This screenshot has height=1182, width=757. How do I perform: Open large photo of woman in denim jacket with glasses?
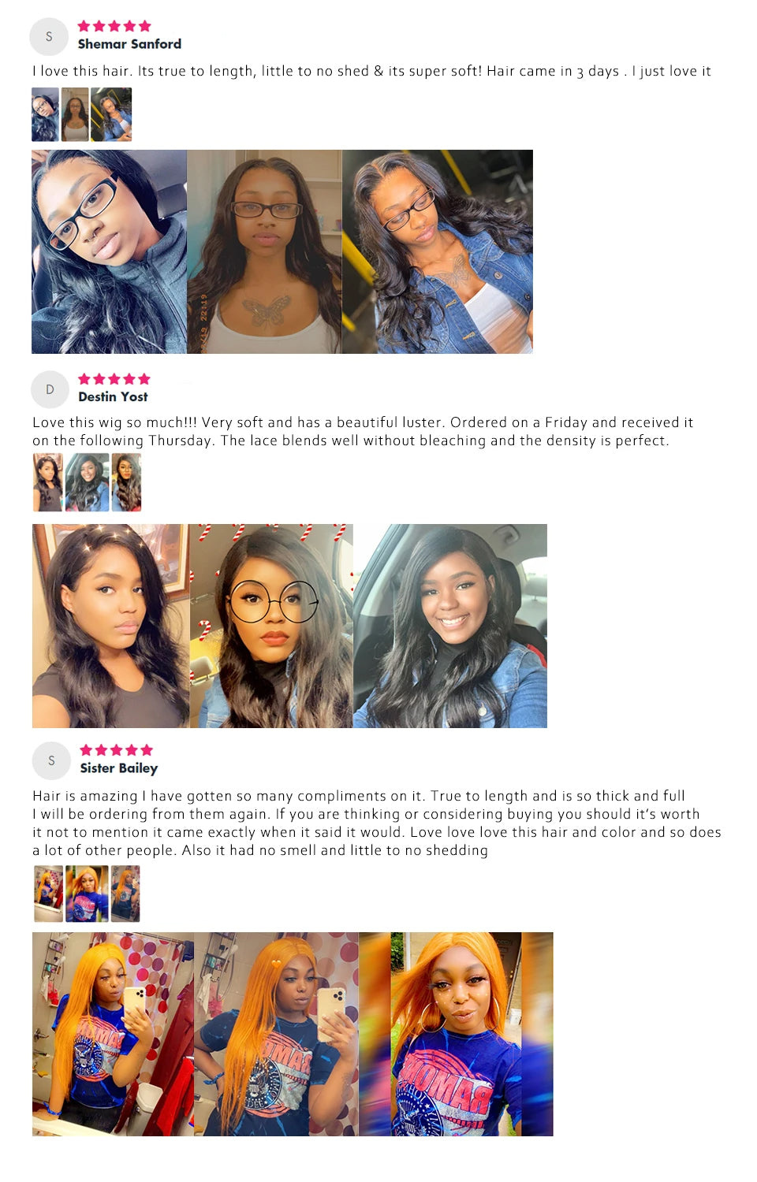[438, 251]
